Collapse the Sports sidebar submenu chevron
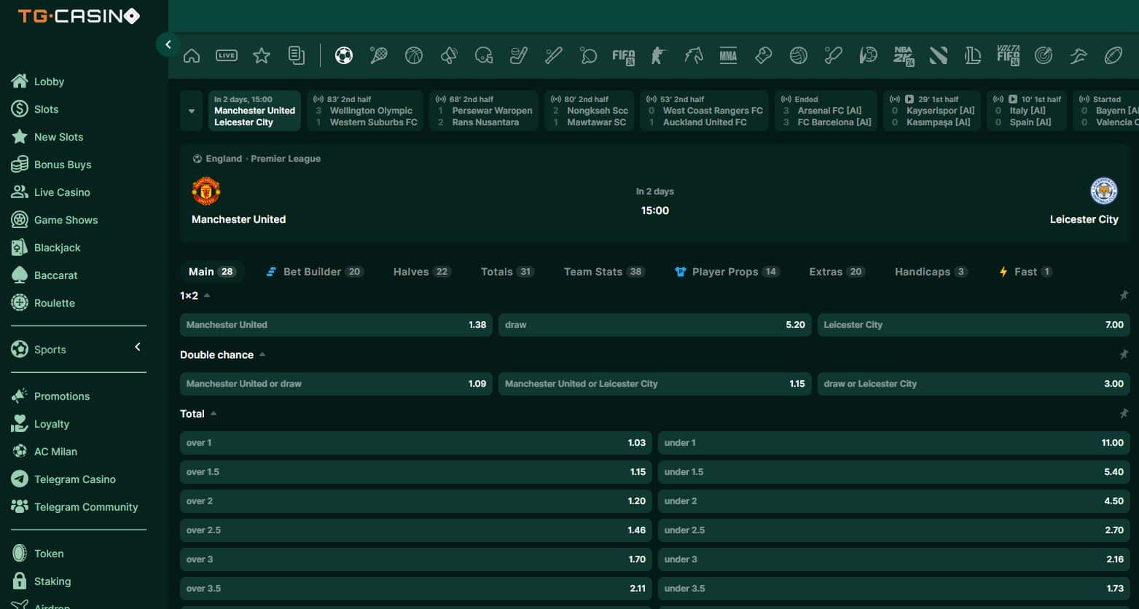Viewport: 1139px width, 609px height. point(138,347)
